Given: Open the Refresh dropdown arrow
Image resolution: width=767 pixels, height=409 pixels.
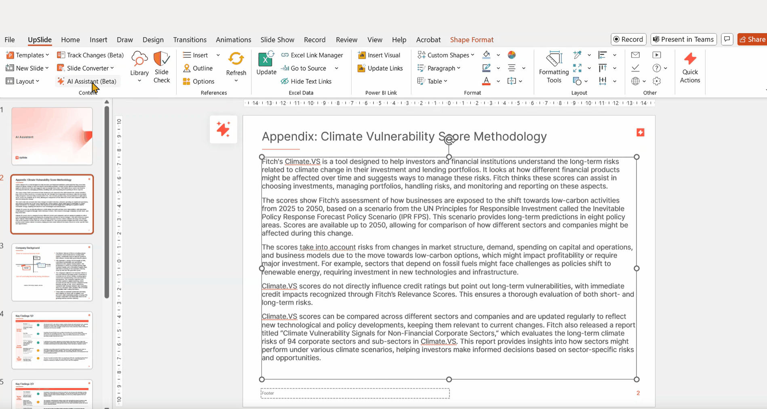Looking at the screenshot, I should [236, 81].
